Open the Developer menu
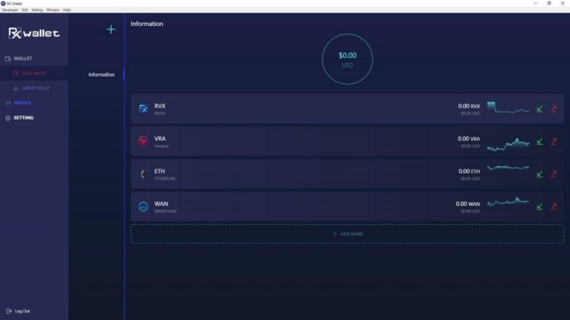Viewport: 570px width, 320px height. pyautogui.click(x=10, y=10)
